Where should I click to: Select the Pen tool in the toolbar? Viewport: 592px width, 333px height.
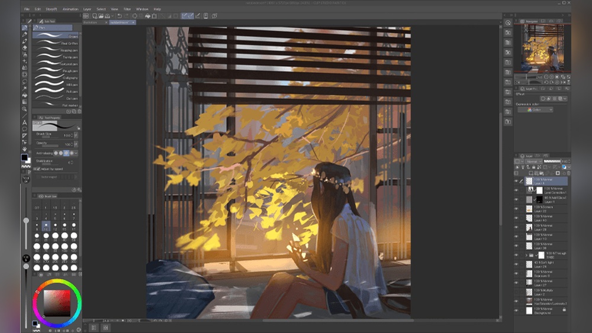(x=24, y=28)
